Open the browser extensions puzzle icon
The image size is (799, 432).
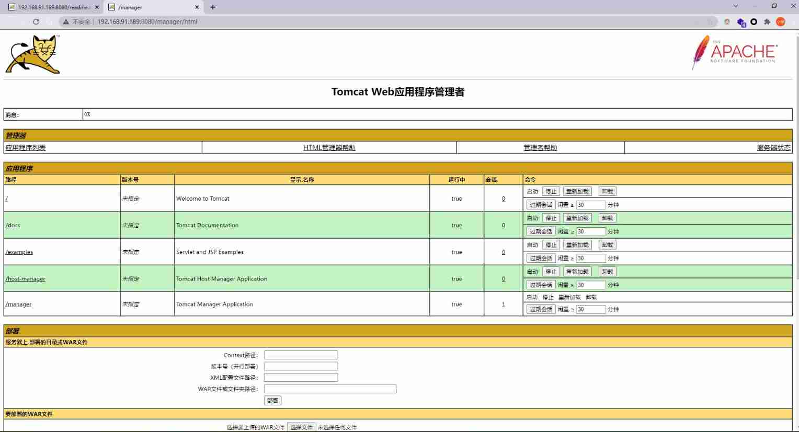tap(767, 22)
